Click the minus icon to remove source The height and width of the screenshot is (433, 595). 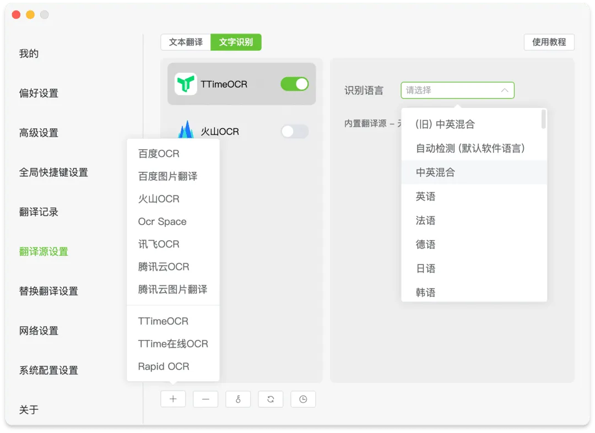pos(205,399)
